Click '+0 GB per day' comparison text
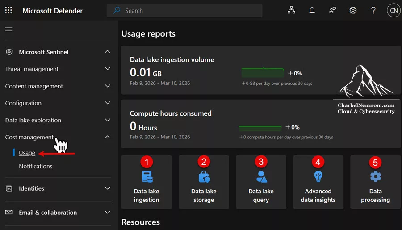This screenshot has width=402, height=230. click(x=277, y=84)
